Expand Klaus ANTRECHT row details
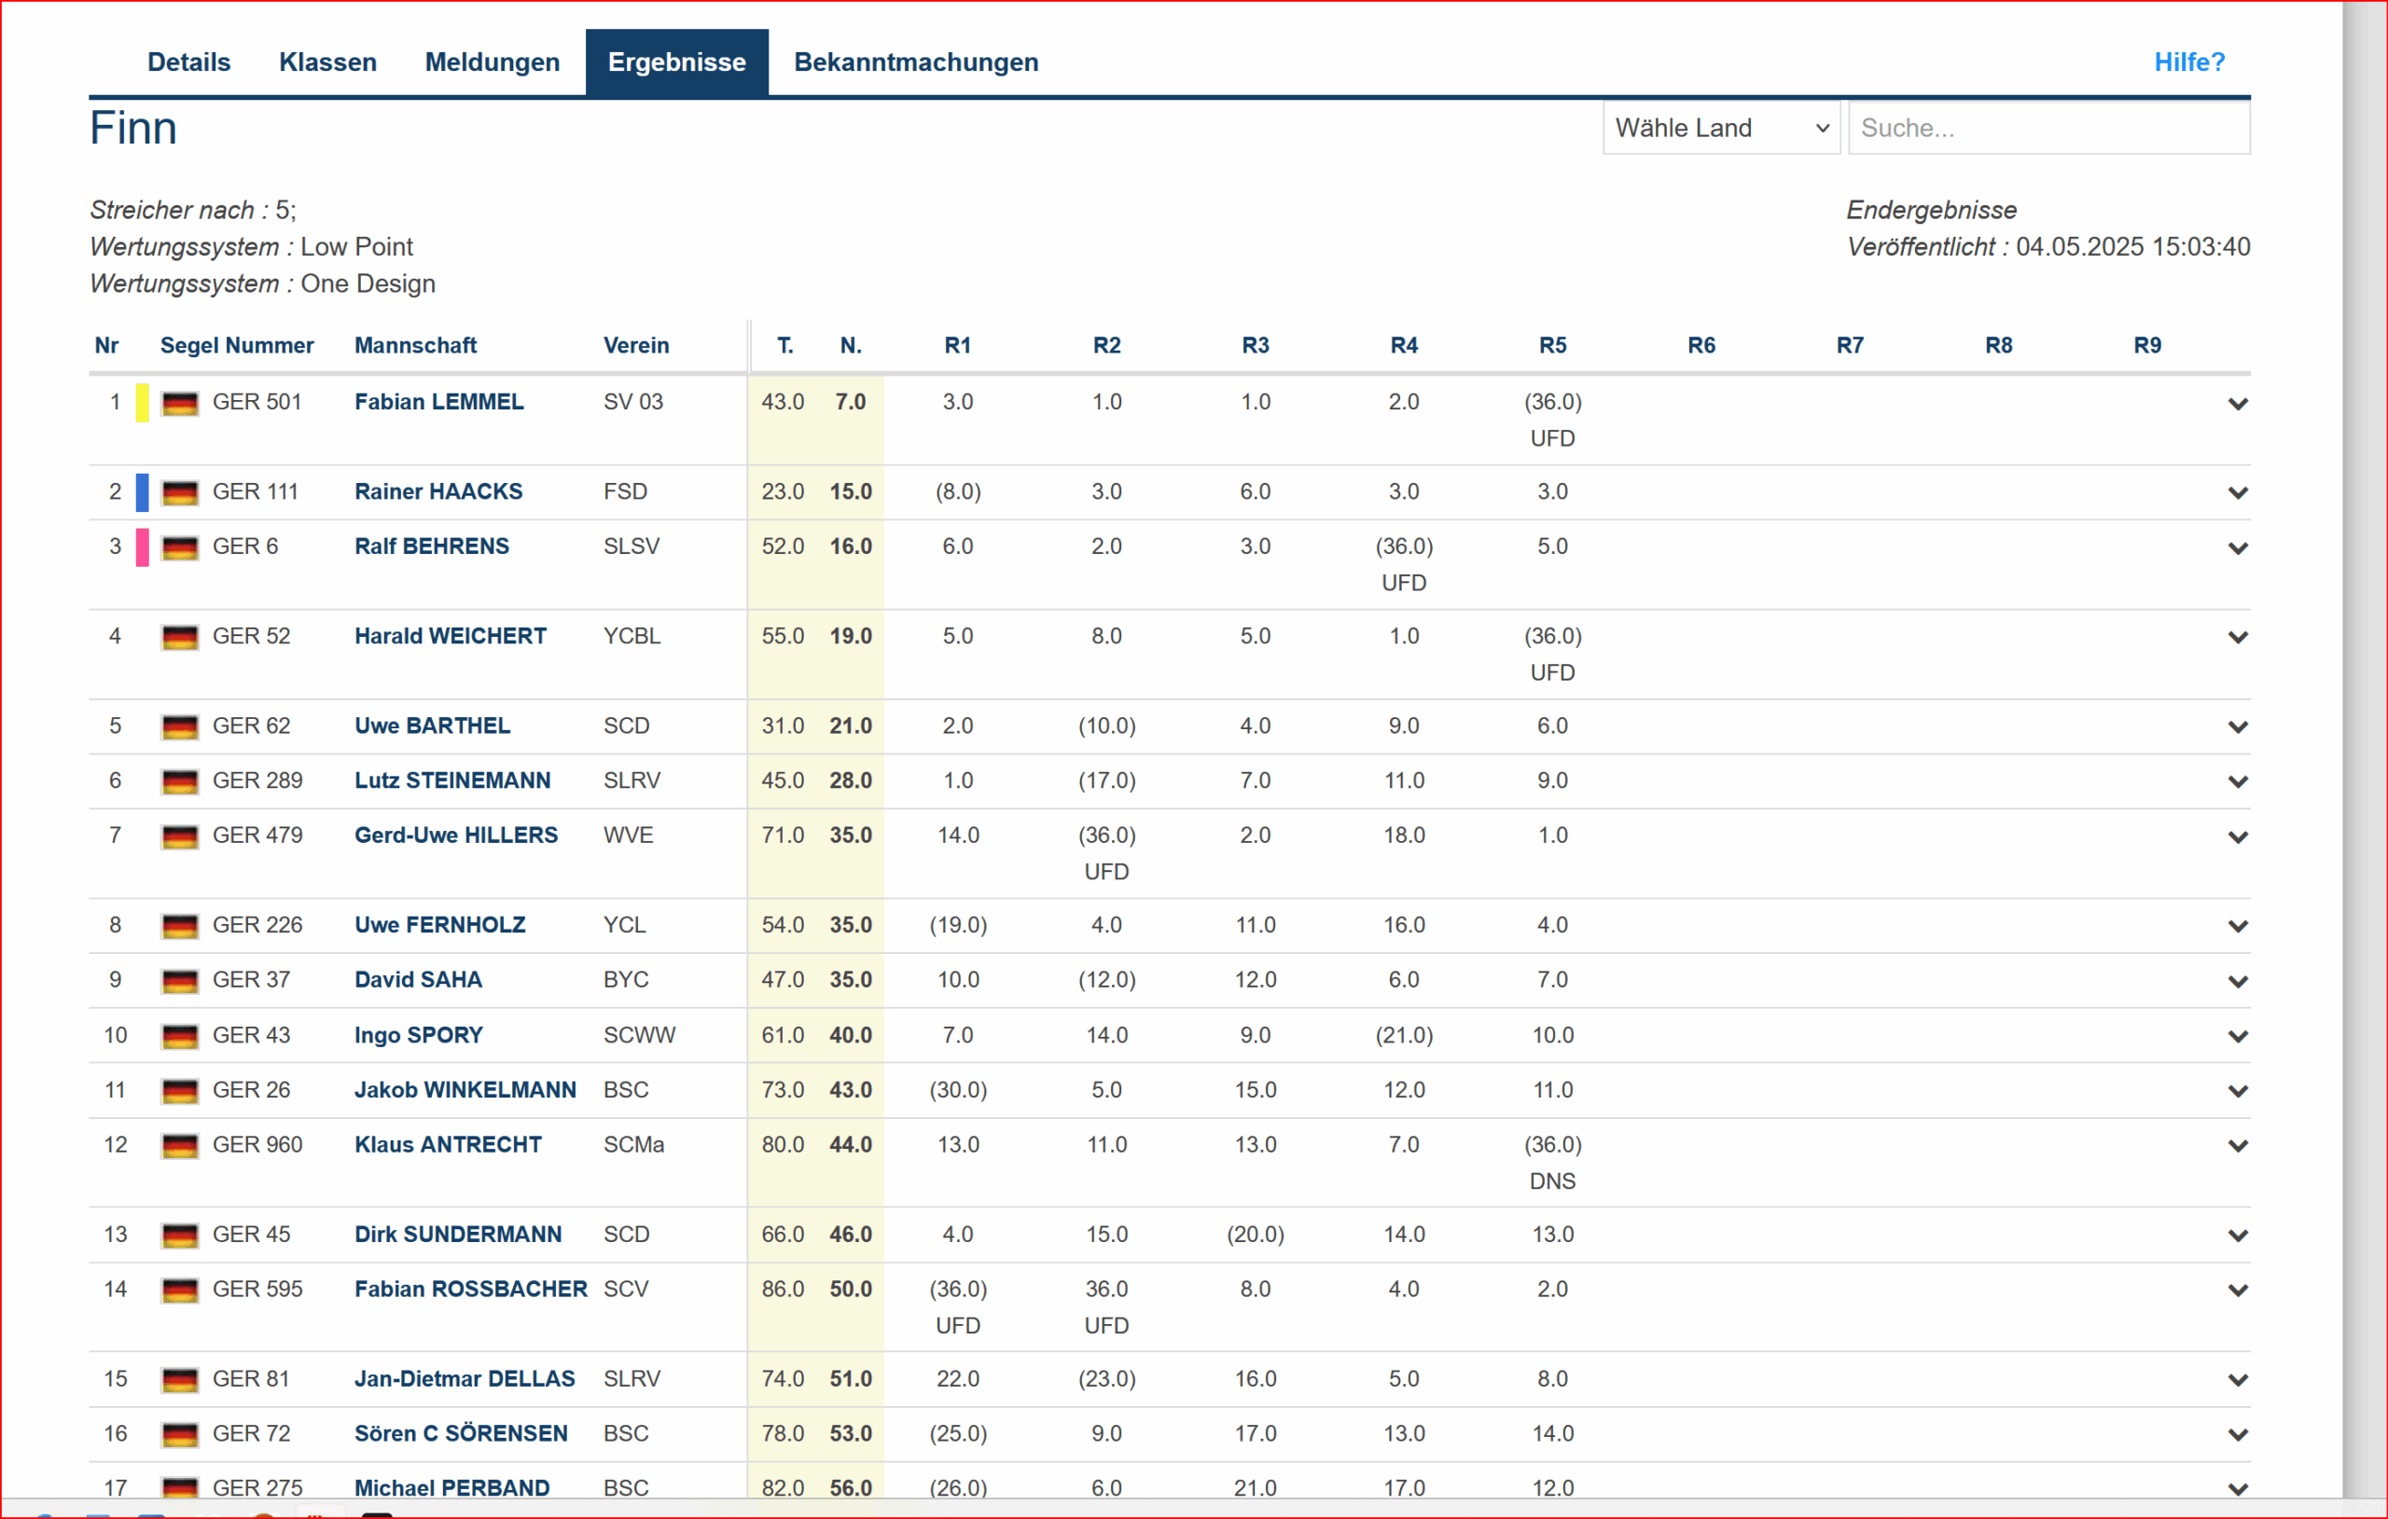2388x1519 pixels. 2237,1145
